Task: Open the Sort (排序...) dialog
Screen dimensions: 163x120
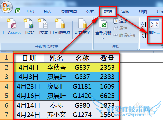Action: (x=154, y=27)
